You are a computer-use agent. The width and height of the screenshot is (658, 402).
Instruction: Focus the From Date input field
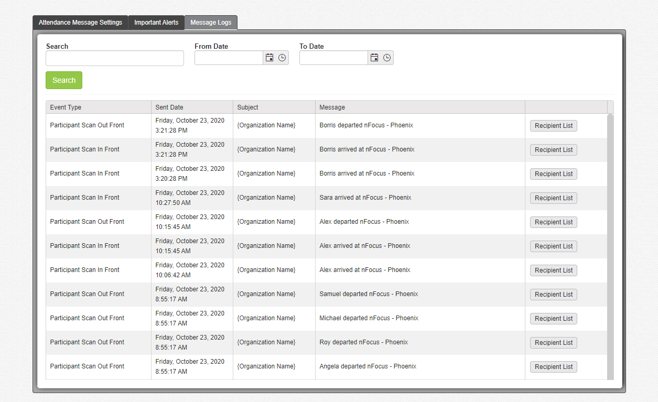tap(229, 58)
